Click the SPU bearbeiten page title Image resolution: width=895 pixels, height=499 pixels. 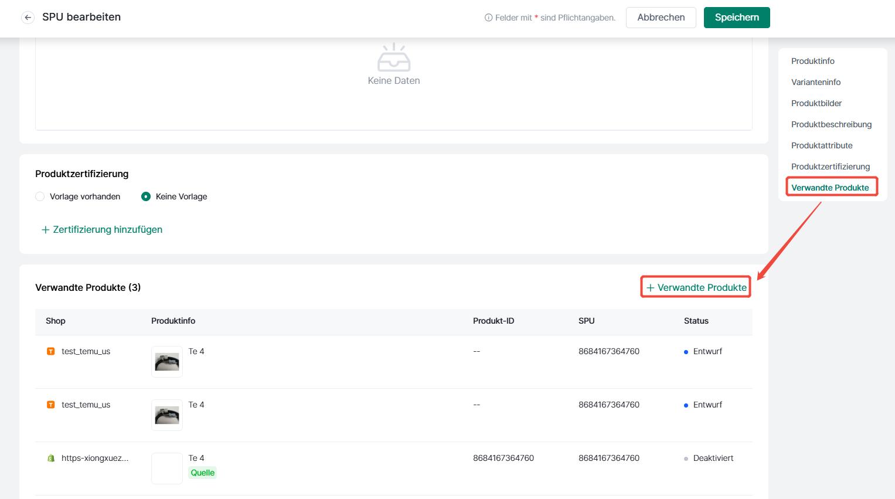[x=81, y=17]
